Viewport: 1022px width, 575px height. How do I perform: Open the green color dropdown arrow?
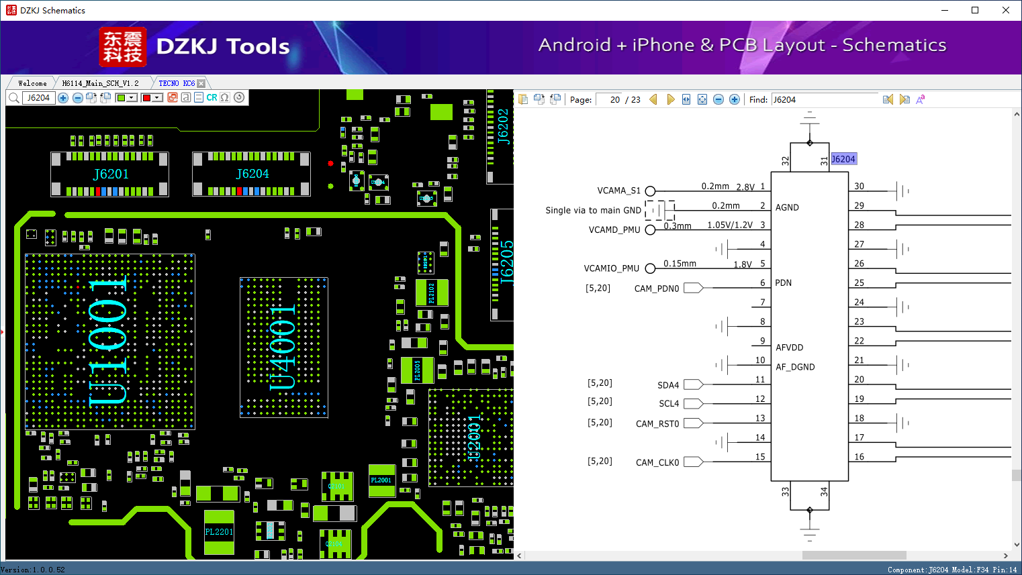coord(132,98)
